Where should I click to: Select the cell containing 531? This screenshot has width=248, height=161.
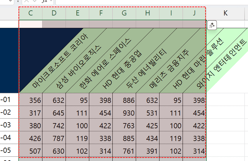[148, 112]
